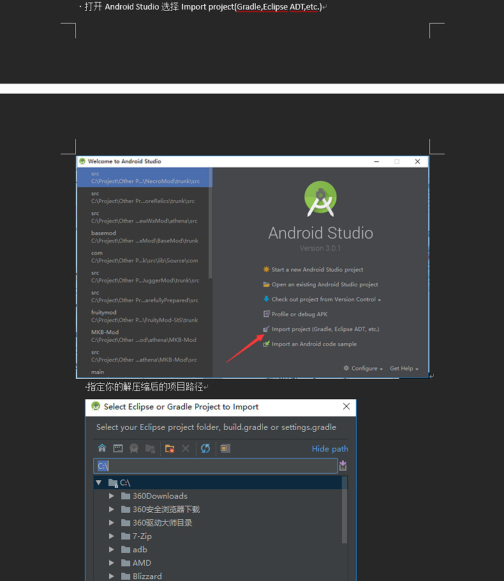Image resolution: width=504 pixels, height=581 pixels.
Task: Select Import project (Gradle, Eclipse ADT, etc.)
Action: pyautogui.click(x=325, y=329)
